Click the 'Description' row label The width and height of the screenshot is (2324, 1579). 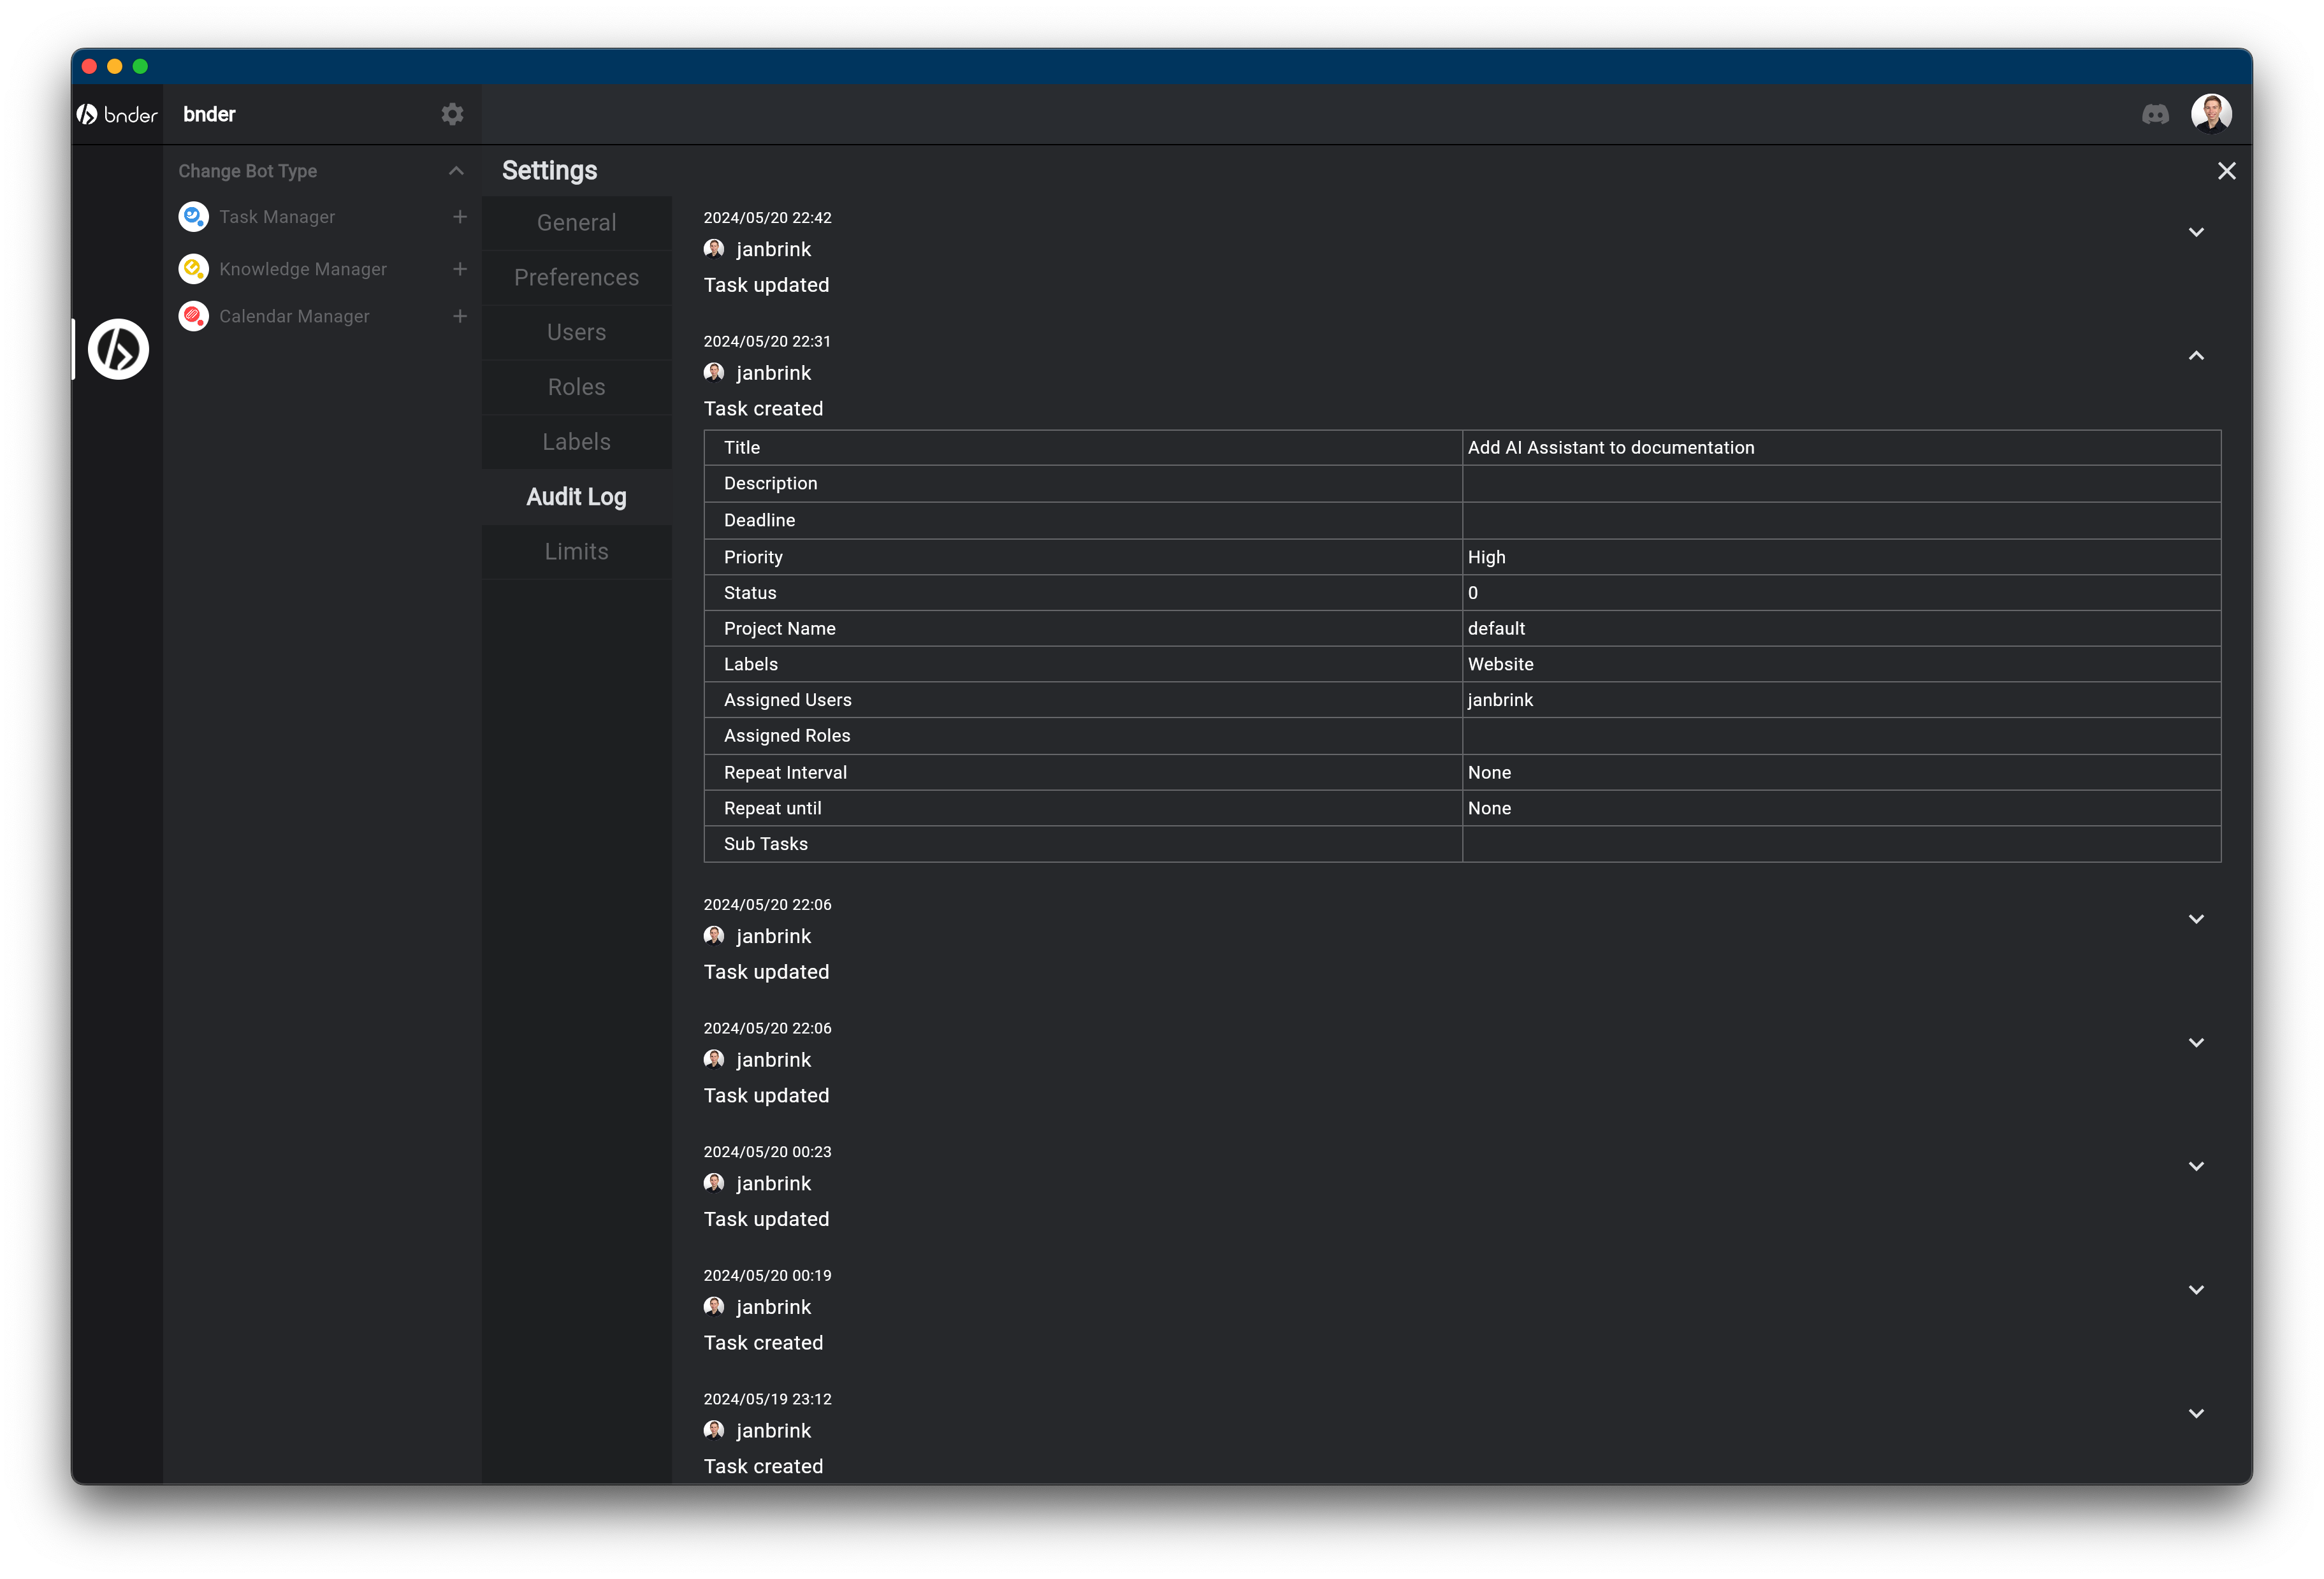pos(771,484)
